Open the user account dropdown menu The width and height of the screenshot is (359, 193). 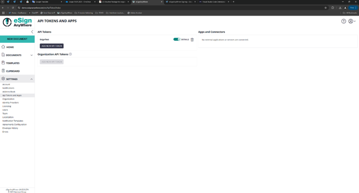click(x=352, y=21)
